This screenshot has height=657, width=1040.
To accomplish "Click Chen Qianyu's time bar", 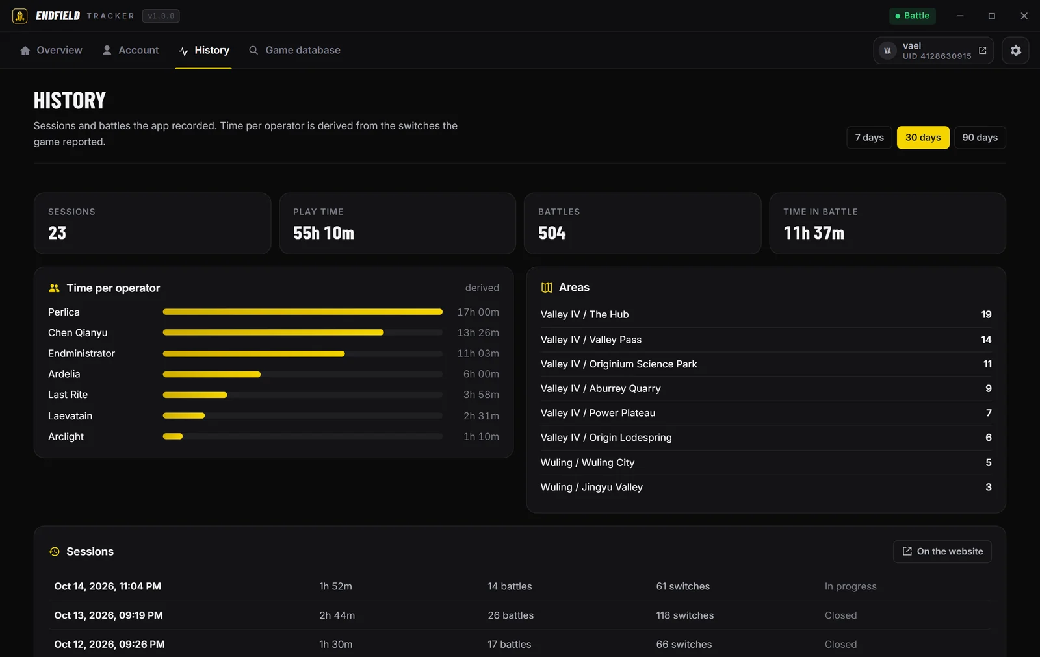I will click(x=302, y=332).
